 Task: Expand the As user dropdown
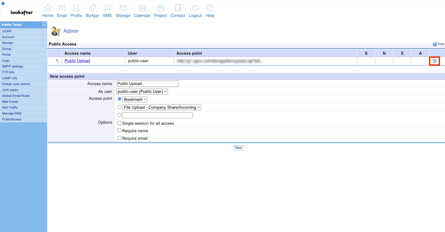coord(142,92)
